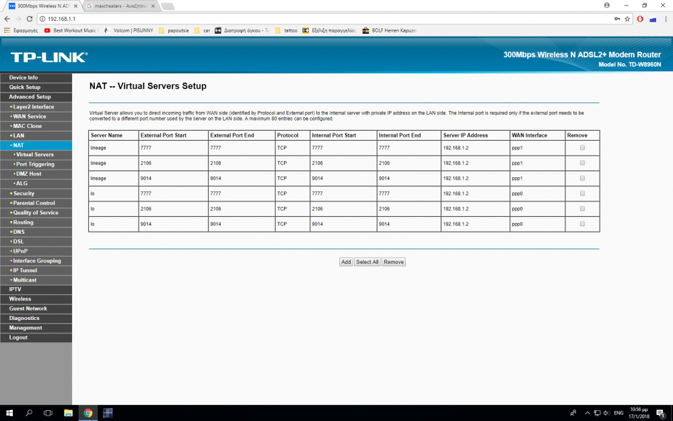Select Remove checkbox for last lo 9014 row

(x=582, y=224)
